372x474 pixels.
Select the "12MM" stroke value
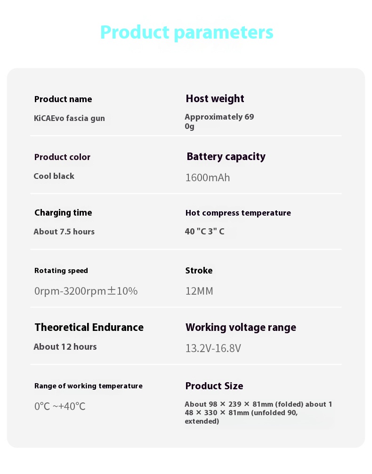(199, 291)
